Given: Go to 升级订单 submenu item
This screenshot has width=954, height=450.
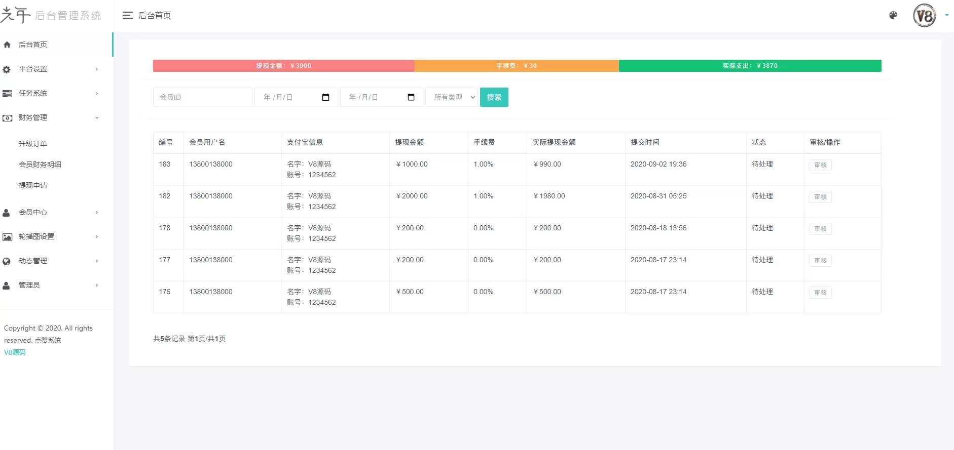Looking at the screenshot, I should 33,144.
